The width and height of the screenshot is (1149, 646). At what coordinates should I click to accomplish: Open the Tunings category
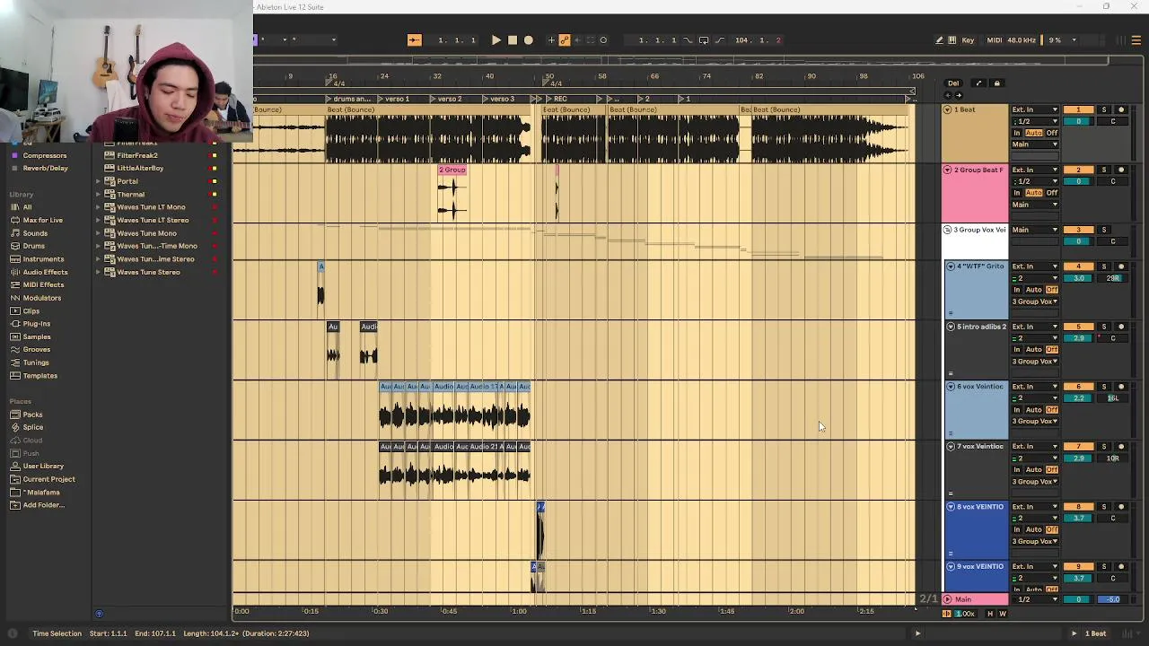point(35,362)
